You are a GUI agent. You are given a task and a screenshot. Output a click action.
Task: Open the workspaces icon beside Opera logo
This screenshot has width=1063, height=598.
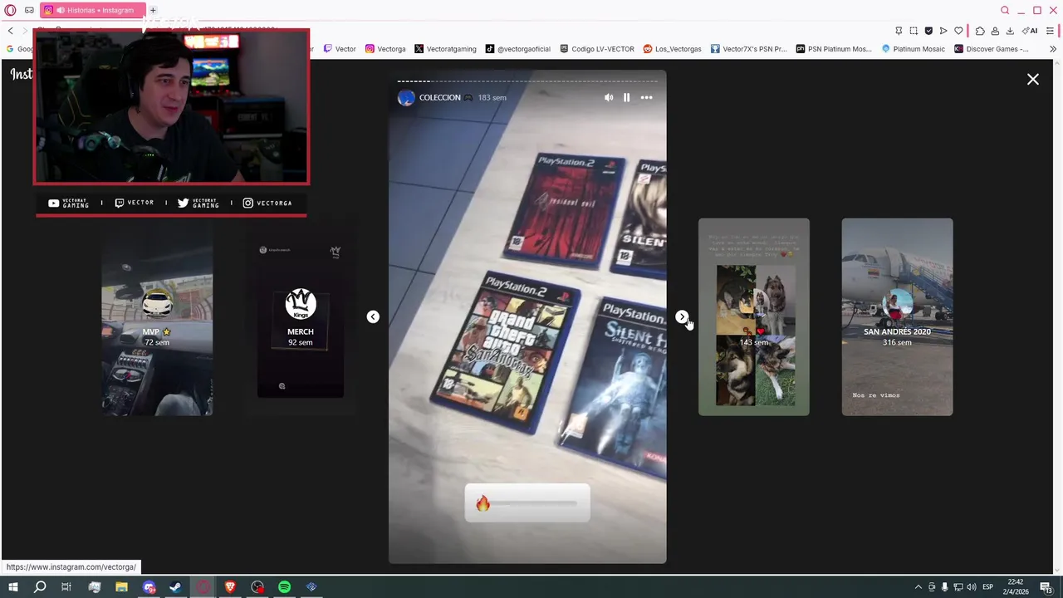click(29, 10)
